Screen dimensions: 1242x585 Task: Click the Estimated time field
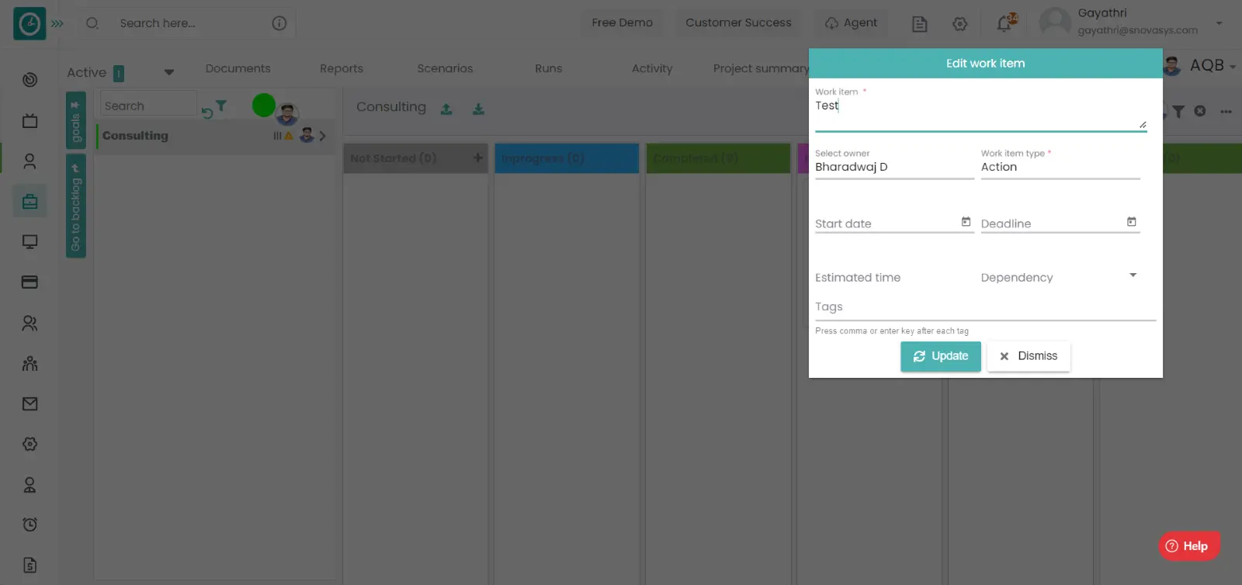893,278
